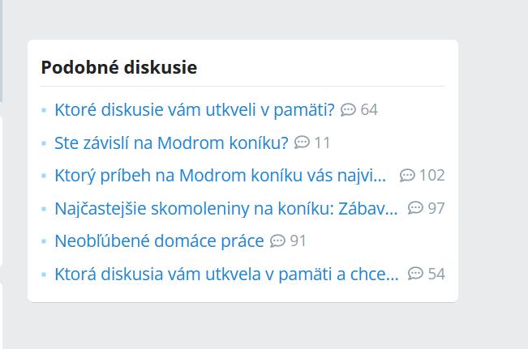Click the 91 comments count

[x=298, y=240]
